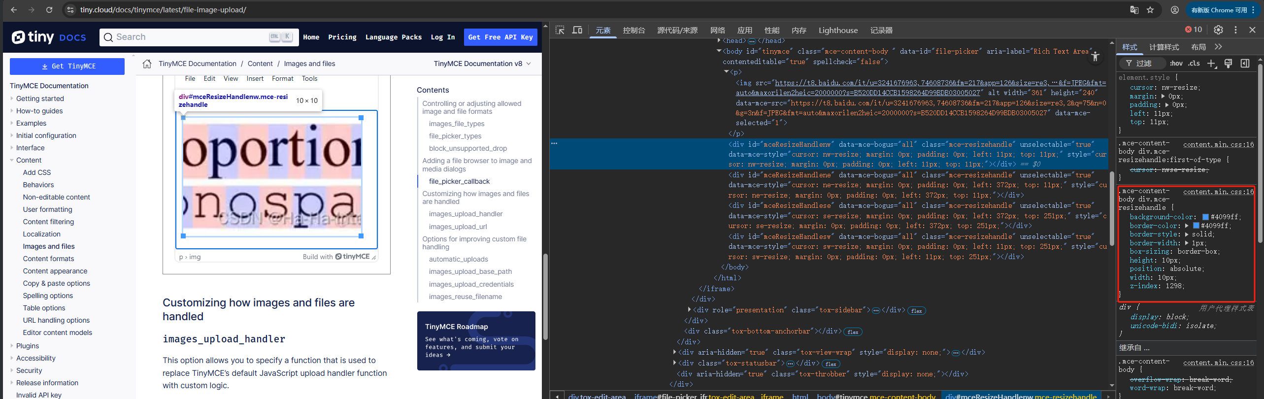
Task: Click the top-right resize handle of the image
Action: click(x=361, y=118)
